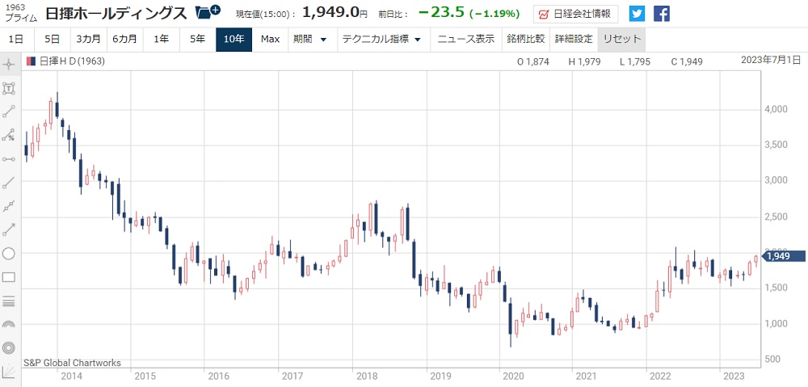808x387 pixels.
Task: Select the text annotation tool
Action: (x=9, y=88)
